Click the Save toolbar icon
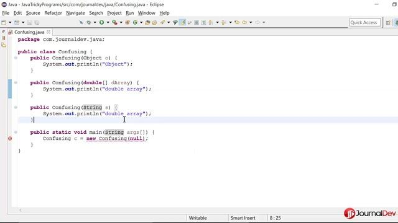Screen dimensions: 398x223 pos(30,22)
